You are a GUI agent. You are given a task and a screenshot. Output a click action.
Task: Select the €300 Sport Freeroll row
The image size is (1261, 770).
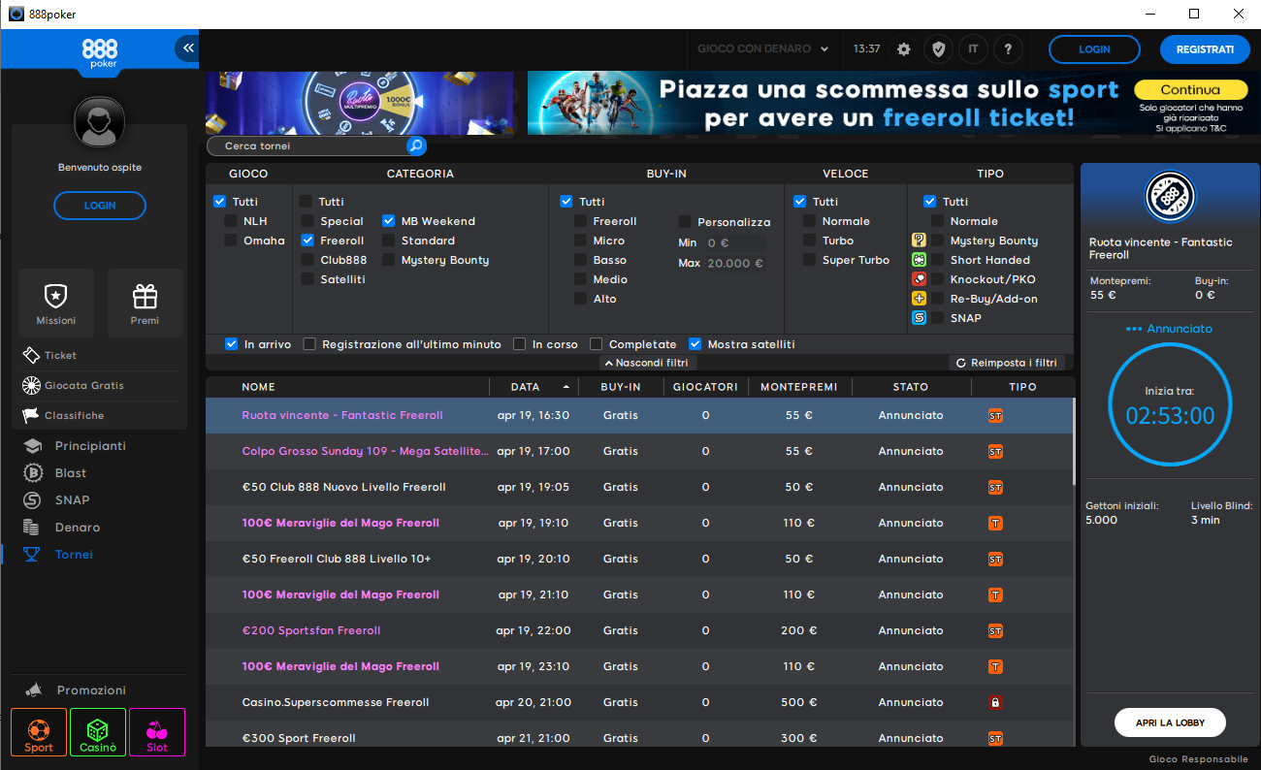(638, 737)
